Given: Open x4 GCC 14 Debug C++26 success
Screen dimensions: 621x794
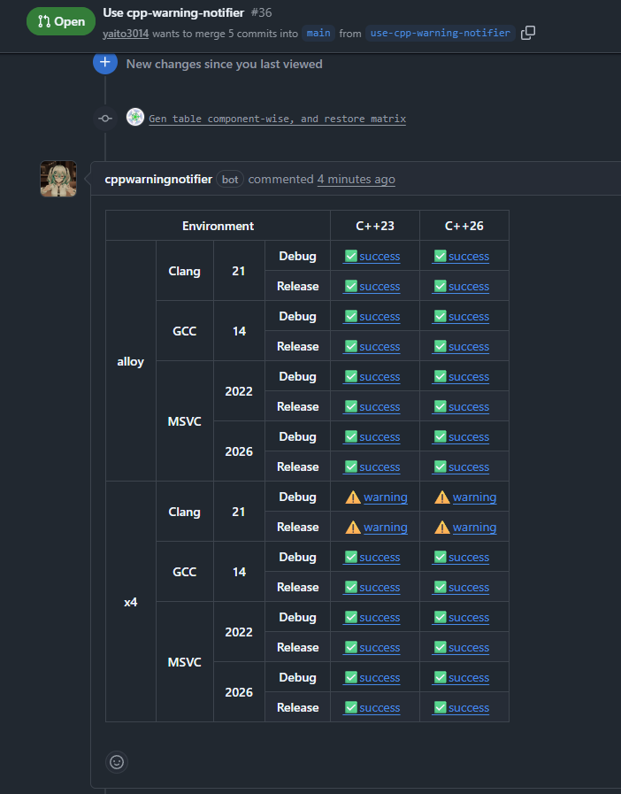Looking at the screenshot, I should coord(461,557).
